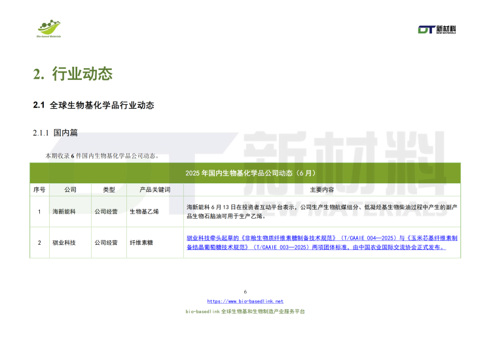Image resolution: width=491 pixels, height=347 pixels.
Task: Click the 海新能科 company cell
Action: [65, 211]
